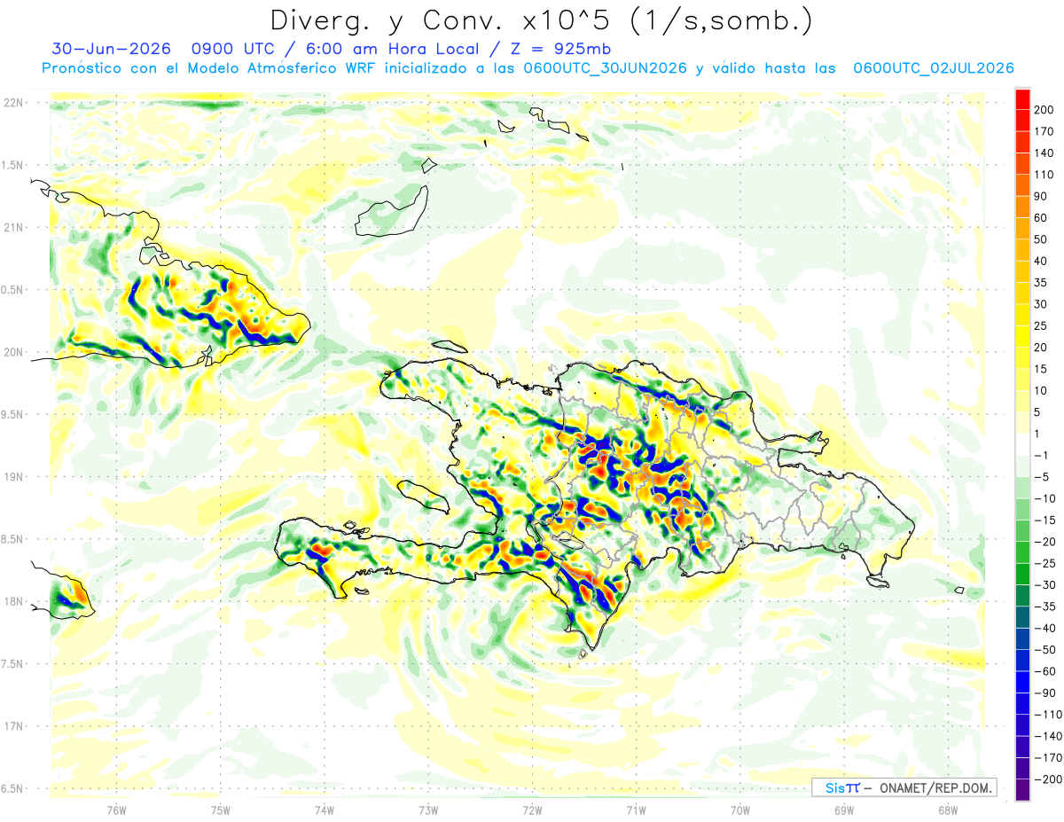Click colorbar value '-25'
Screen dimensions: 1064x822
pyautogui.click(x=1044, y=564)
